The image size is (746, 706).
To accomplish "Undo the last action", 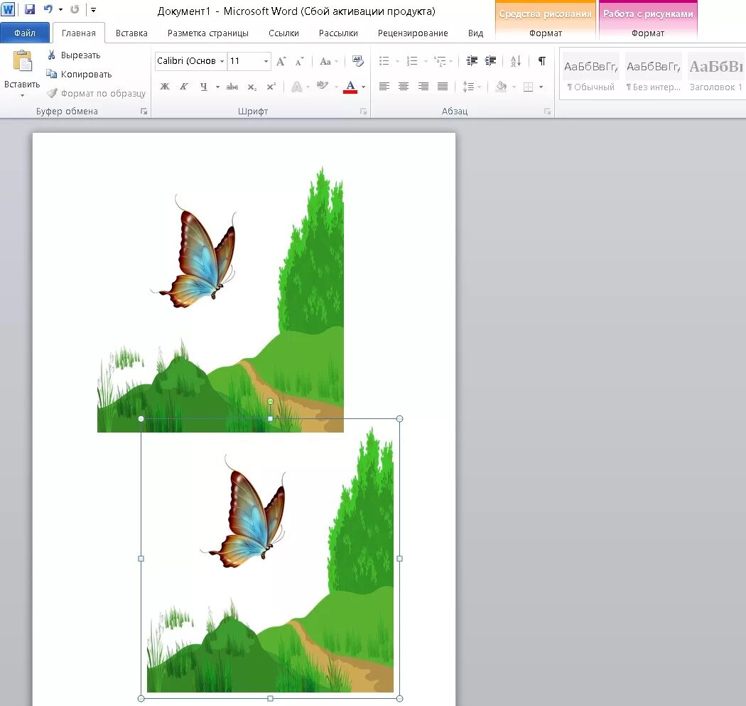I will 48,9.
